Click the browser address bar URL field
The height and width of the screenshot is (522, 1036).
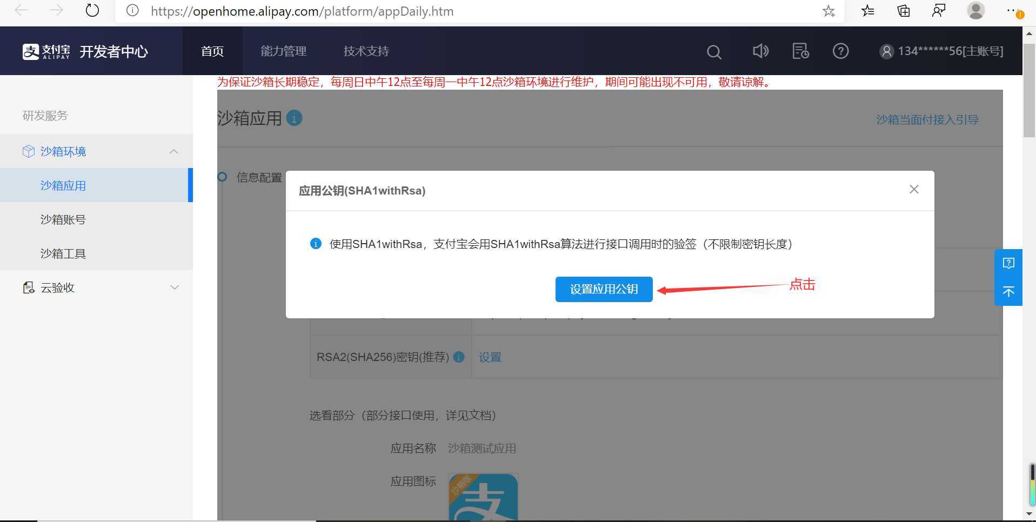pos(303,11)
